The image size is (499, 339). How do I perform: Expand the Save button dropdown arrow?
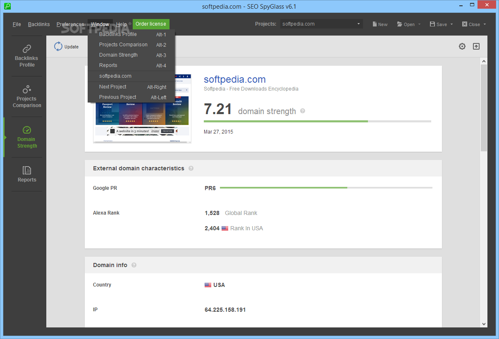coord(451,24)
